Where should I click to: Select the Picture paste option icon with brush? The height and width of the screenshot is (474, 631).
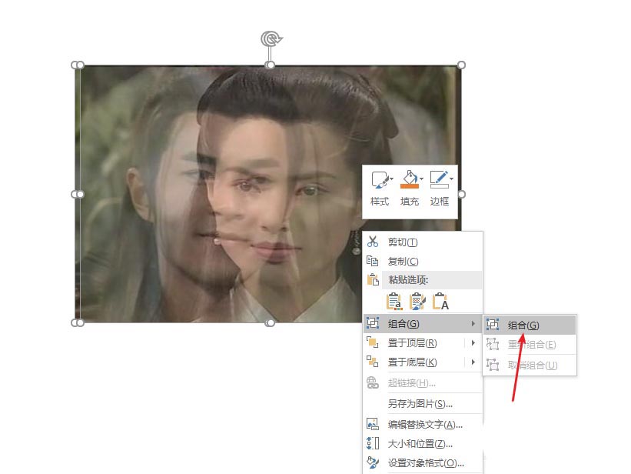coord(417,301)
